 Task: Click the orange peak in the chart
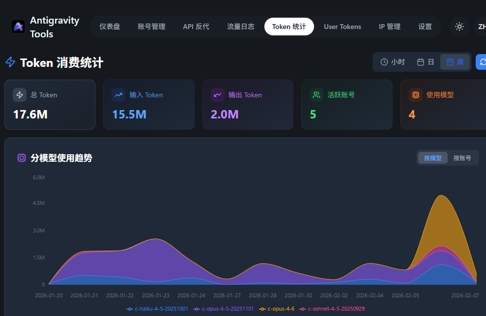click(441, 199)
